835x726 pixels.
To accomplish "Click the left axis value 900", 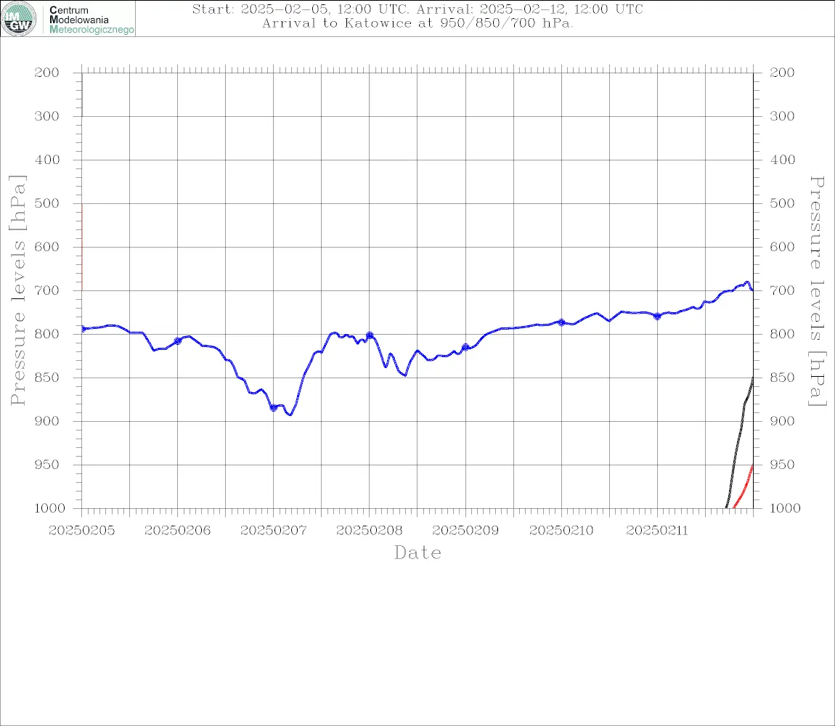I will [47, 421].
